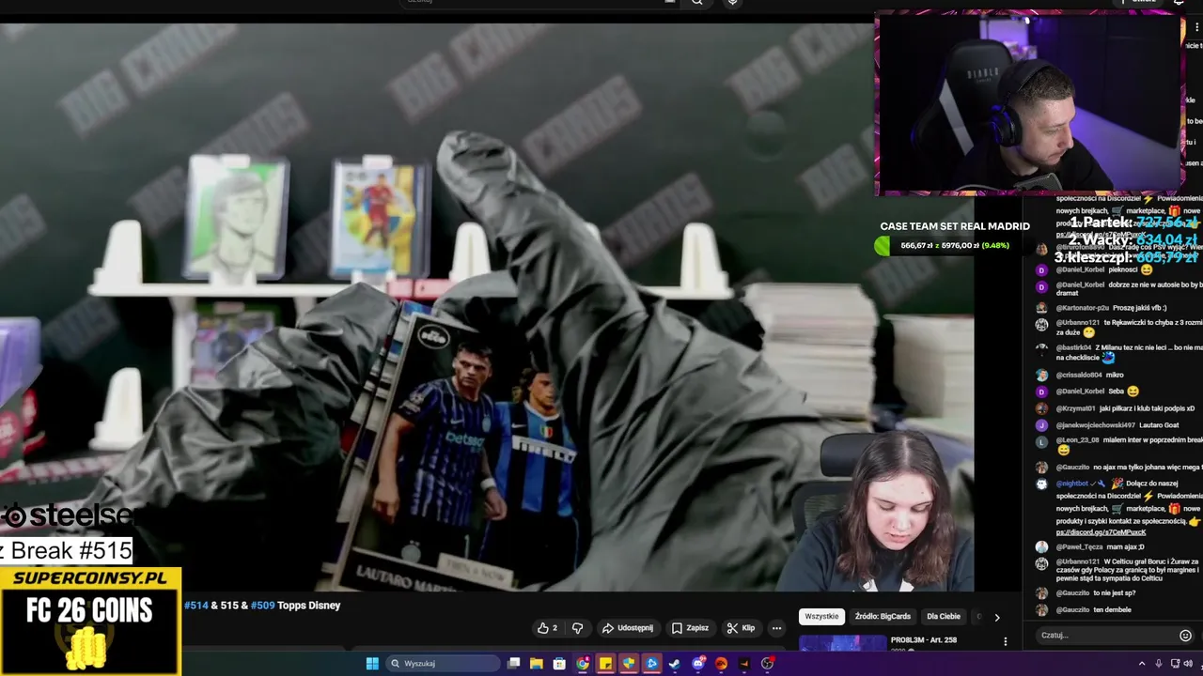Open File Explorer from the taskbar
1203x676 pixels.
(537, 664)
